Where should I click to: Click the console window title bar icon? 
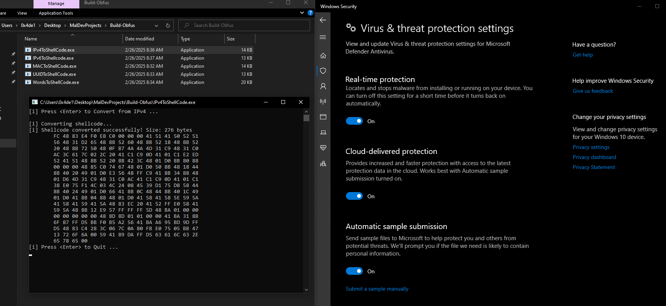(35, 102)
